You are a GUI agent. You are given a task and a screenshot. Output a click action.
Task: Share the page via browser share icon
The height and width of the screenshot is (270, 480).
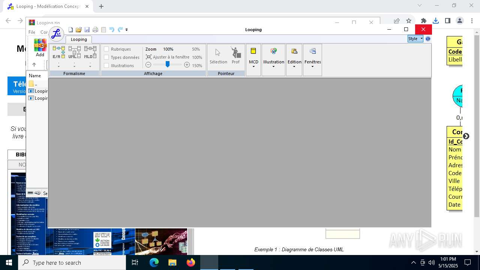397,21
